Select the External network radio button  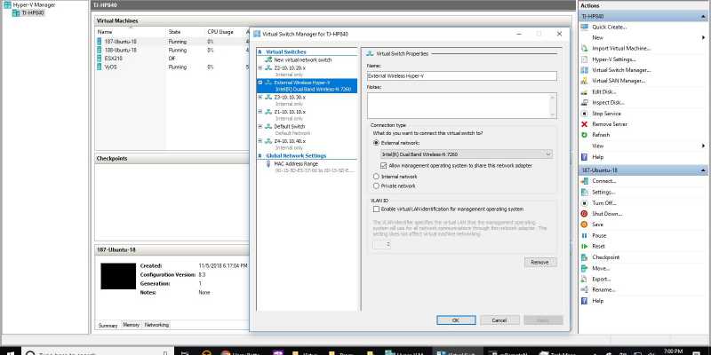[x=376, y=143]
